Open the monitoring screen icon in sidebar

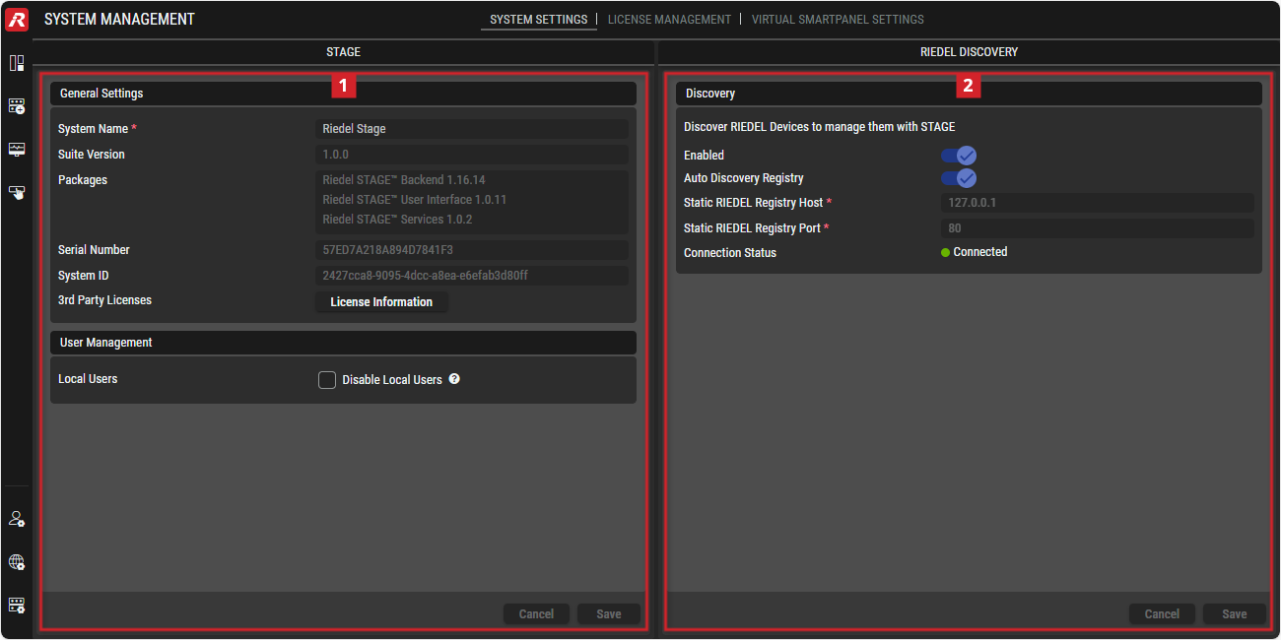click(x=17, y=149)
